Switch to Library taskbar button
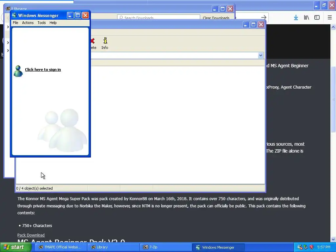This screenshot has height=252, width=336. click(114, 247)
